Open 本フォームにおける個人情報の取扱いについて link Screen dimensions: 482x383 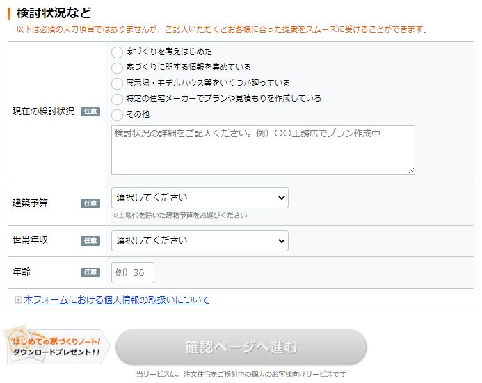117,300
